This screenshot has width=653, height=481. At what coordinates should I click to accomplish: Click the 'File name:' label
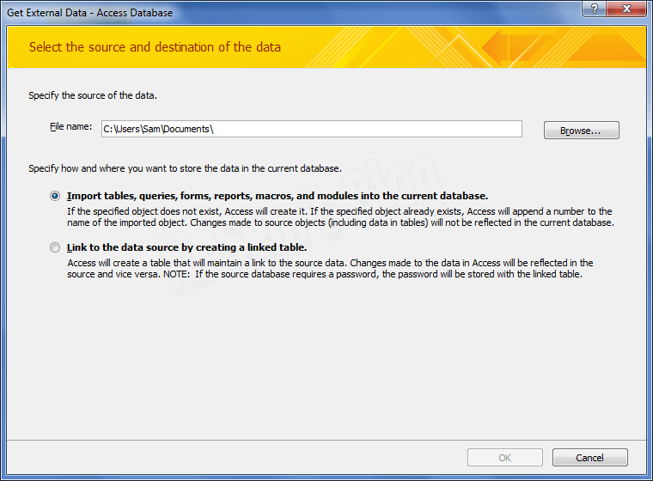click(x=70, y=127)
